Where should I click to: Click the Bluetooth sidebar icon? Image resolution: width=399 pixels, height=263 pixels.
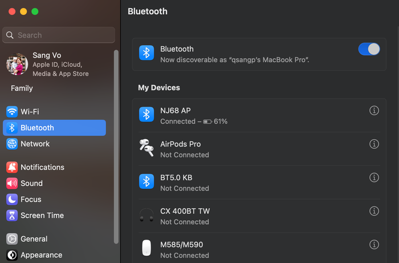click(x=12, y=128)
